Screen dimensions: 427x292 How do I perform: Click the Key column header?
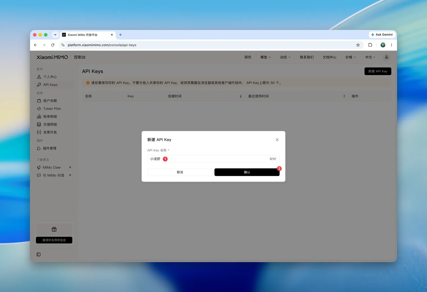point(131,96)
